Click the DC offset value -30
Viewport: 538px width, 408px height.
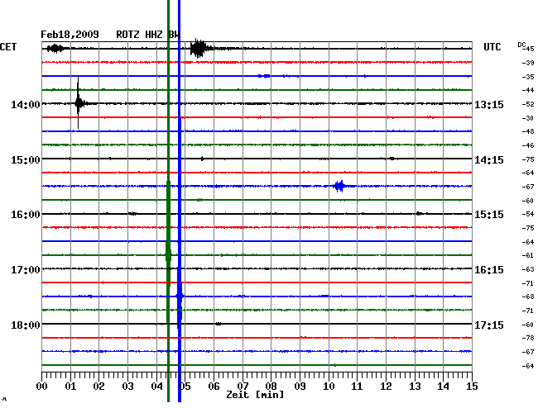[x=528, y=118]
